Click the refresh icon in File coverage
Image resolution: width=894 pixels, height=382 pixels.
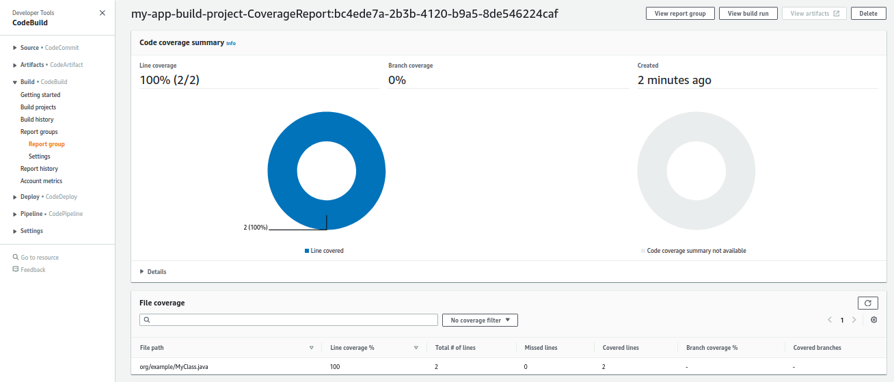(x=867, y=303)
